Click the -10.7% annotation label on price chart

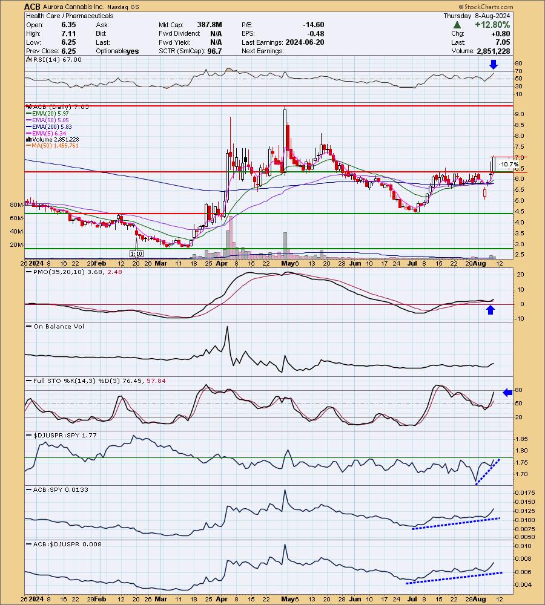(x=508, y=165)
